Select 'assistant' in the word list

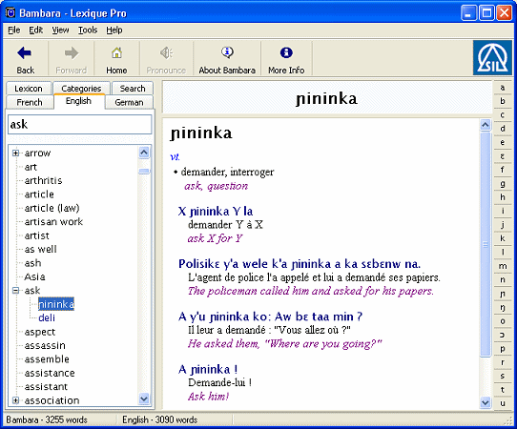[x=46, y=386]
